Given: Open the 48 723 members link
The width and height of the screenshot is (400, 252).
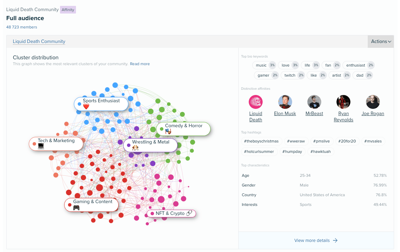Looking at the screenshot, I should pyautogui.click(x=22, y=27).
